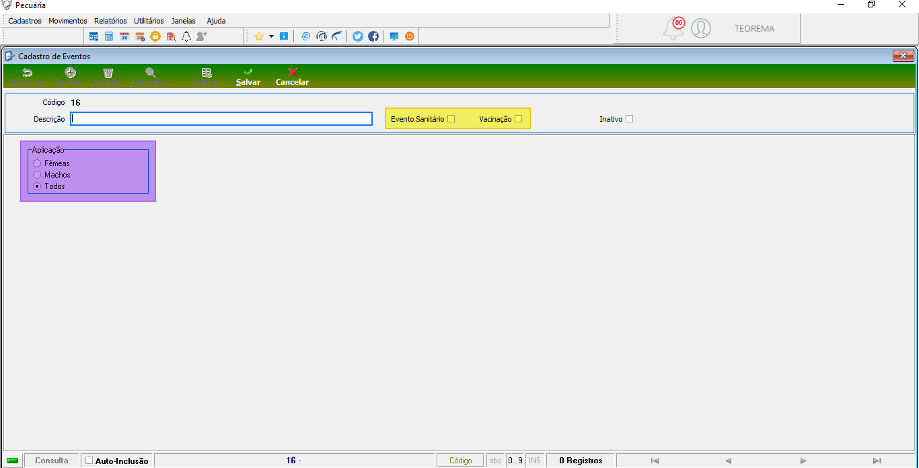This screenshot has width=919, height=468.
Task: Click the blue swoosh logo icon
Action: point(337,36)
